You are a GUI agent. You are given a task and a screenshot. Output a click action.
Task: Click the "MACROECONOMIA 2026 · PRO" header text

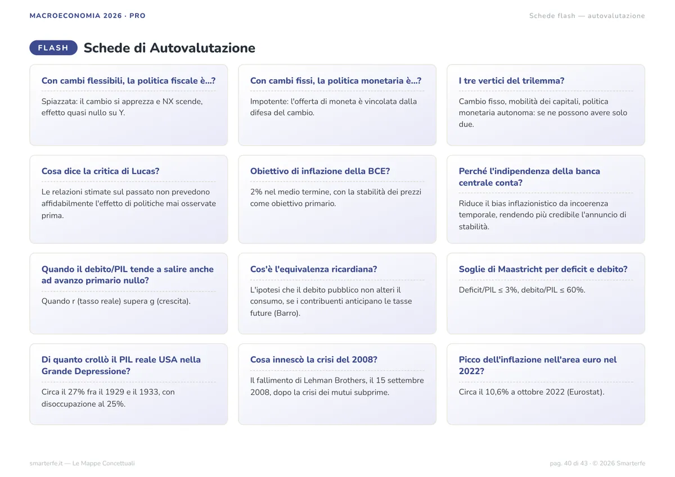click(x=88, y=16)
